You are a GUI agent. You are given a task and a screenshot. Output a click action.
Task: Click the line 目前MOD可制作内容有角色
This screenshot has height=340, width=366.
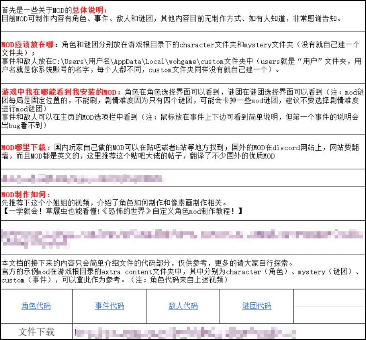(171, 18)
